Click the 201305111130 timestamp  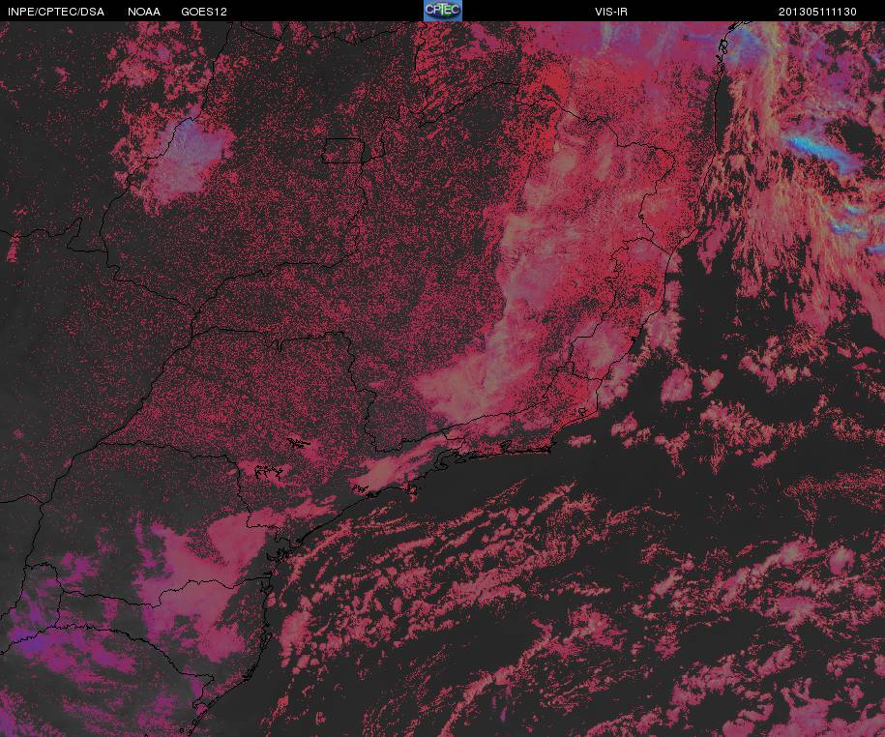817,12
